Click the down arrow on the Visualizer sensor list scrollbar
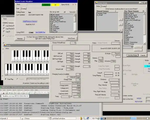 (75, 31)
